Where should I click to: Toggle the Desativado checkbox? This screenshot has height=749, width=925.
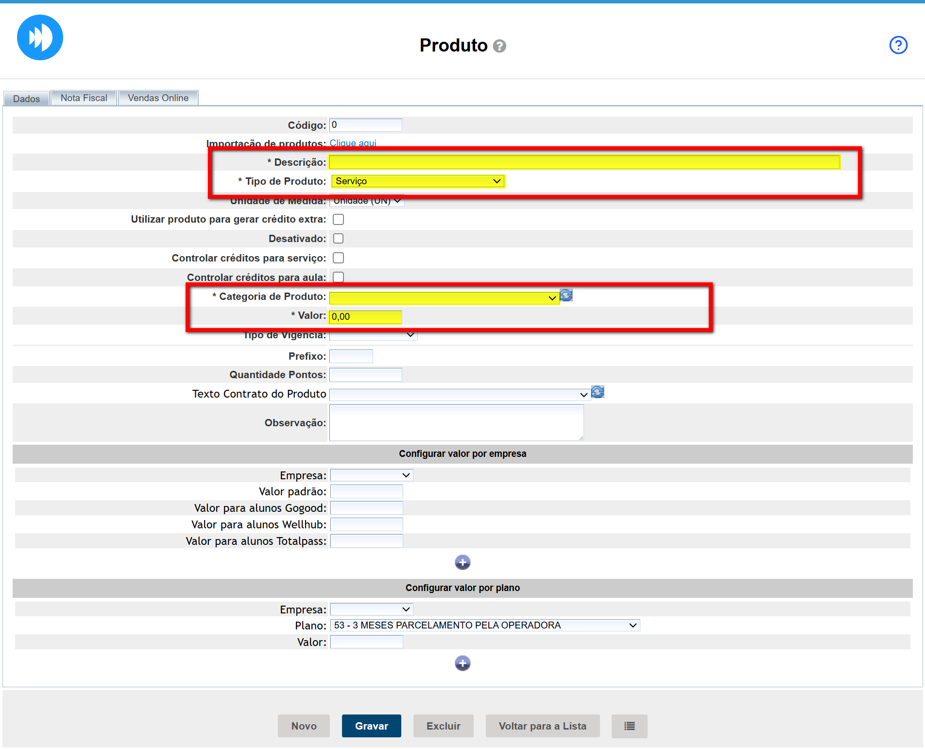[x=338, y=239]
